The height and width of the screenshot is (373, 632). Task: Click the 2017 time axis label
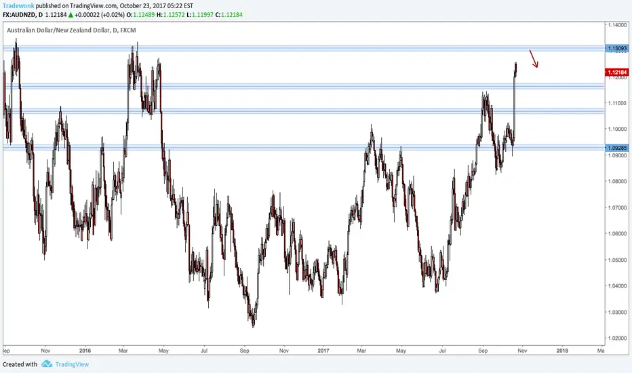click(323, 351)
